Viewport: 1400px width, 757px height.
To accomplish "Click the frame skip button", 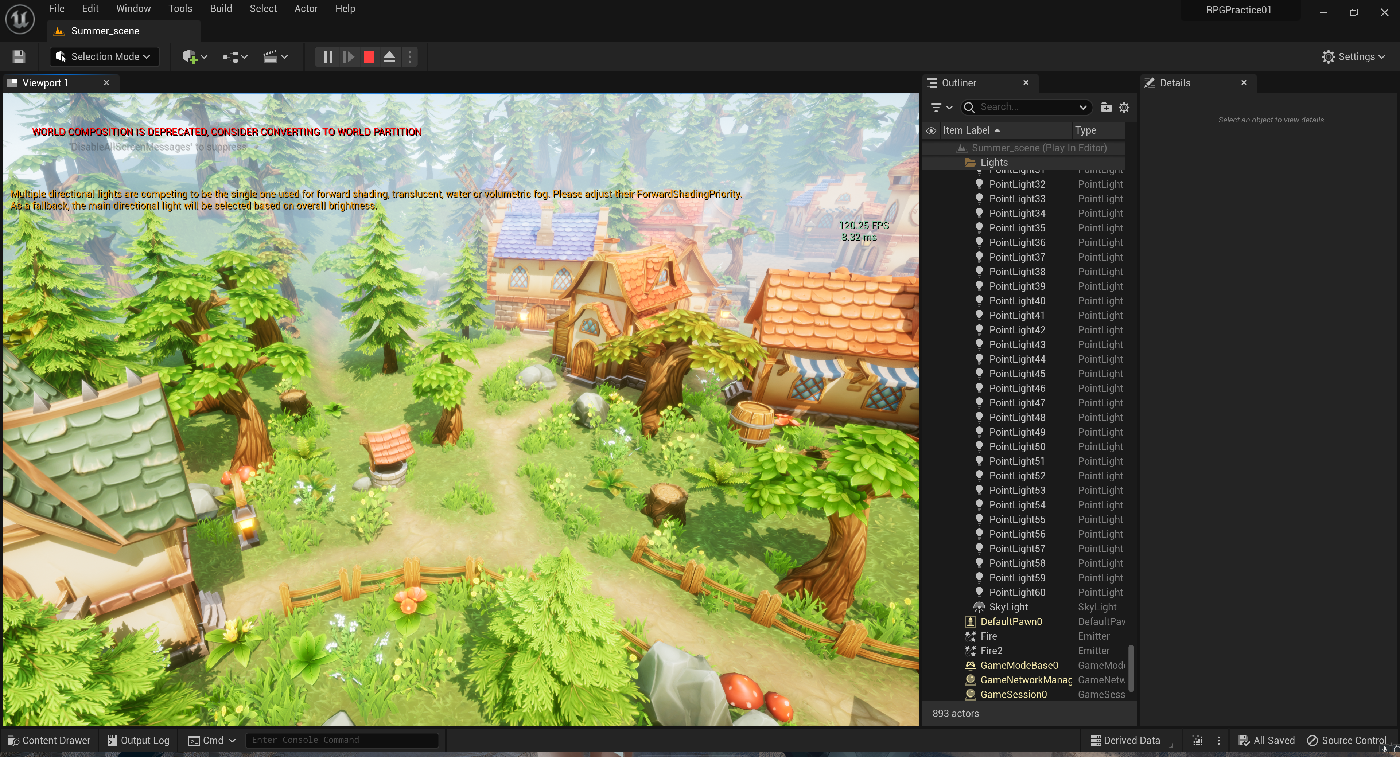I will [x=349, y=56].
